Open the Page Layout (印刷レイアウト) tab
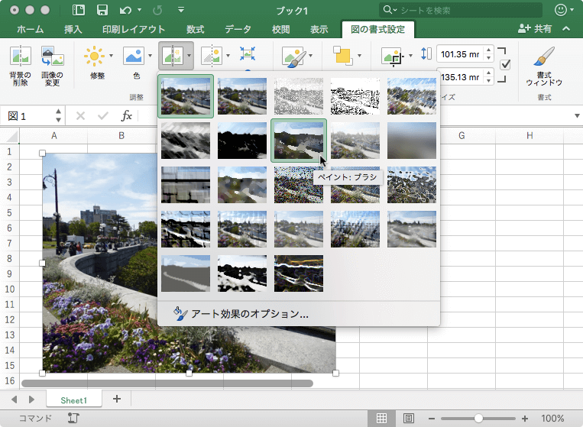 [x=134, y=29]
